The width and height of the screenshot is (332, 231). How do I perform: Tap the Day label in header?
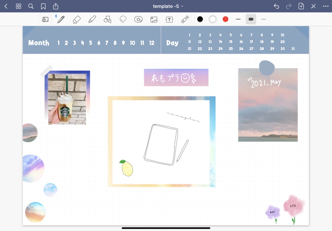(x=172, y=43)
